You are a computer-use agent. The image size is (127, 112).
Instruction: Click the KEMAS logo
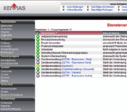click(x=14, y=7)
